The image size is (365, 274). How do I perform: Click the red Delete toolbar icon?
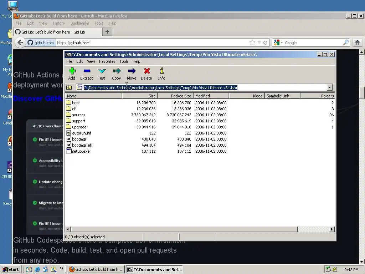click(x=146, y=71)
